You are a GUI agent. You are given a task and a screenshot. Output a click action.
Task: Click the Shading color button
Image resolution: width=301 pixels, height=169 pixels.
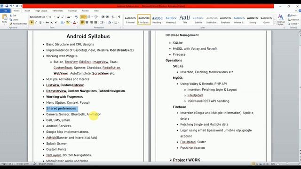(110, 23)
